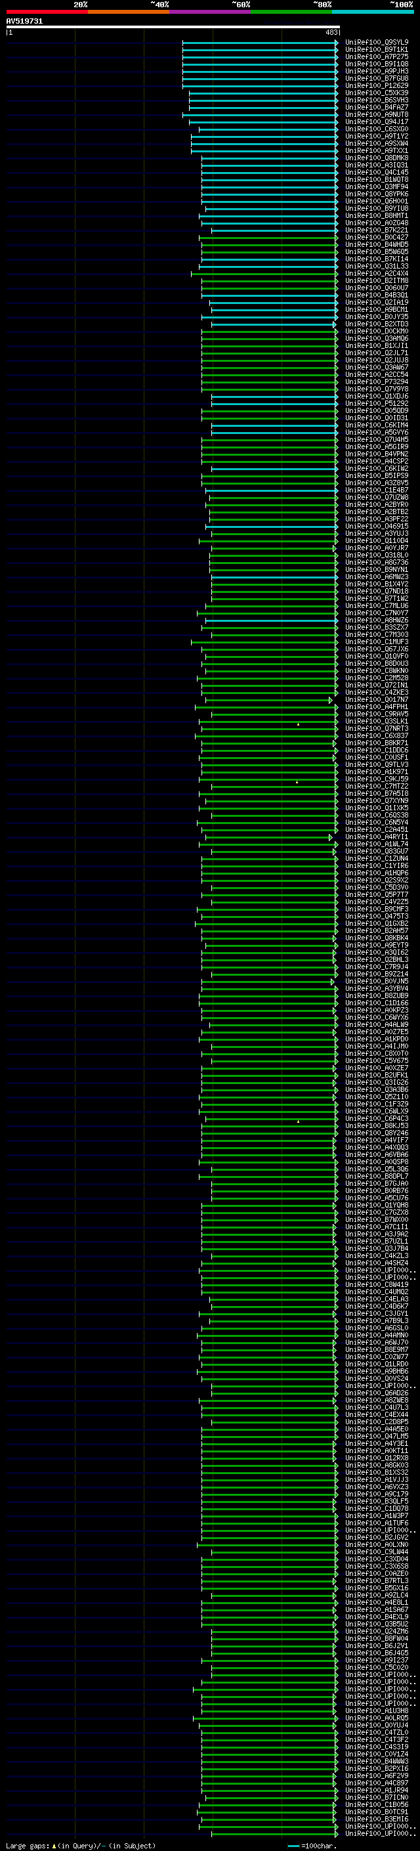Select the label UniRef100_C1YIR6
The width and height of the screenshot is (420, 1851).
377,866
